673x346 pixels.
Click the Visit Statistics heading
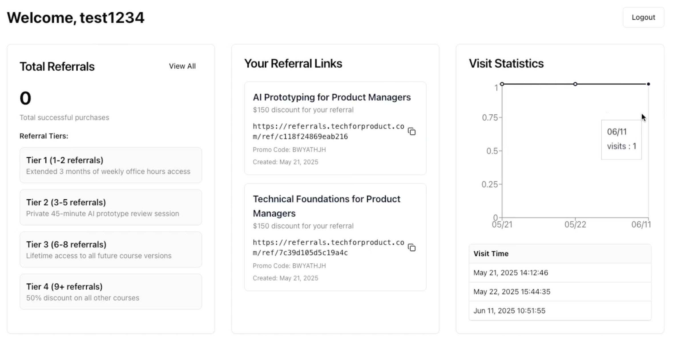[x=506, y=63]
